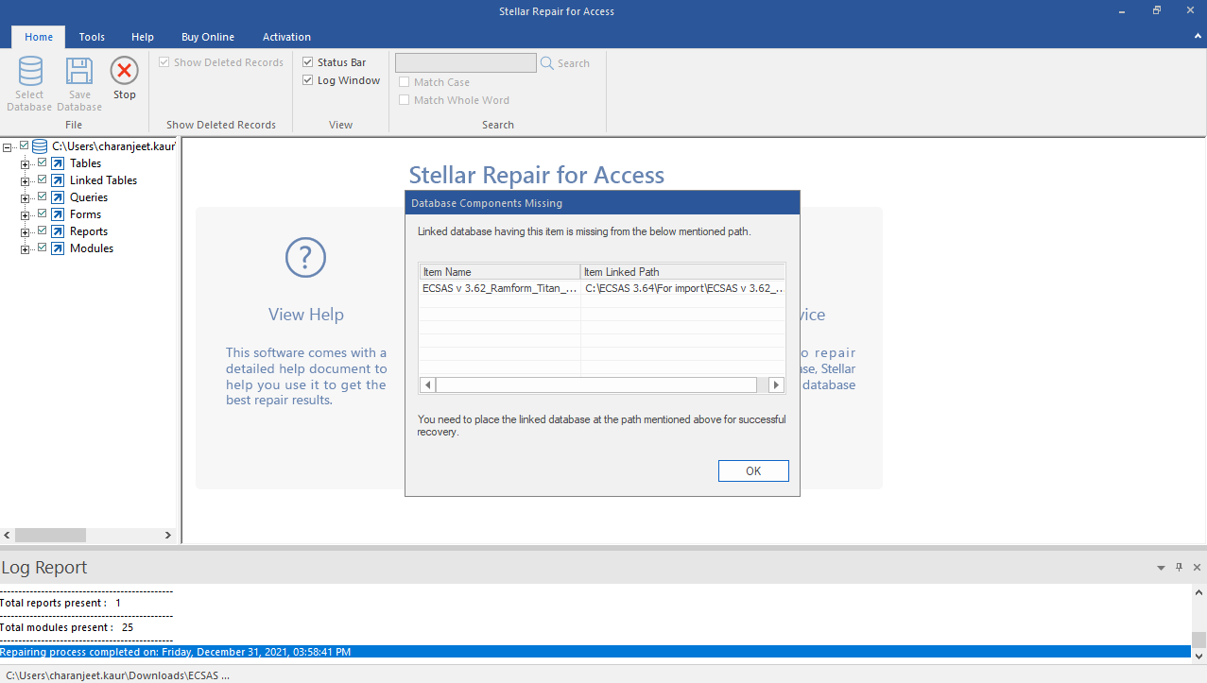Pin the Log Report panel
Image resolution: width=1207 pixels, height=683 pixels.
tap(1179, 568)
